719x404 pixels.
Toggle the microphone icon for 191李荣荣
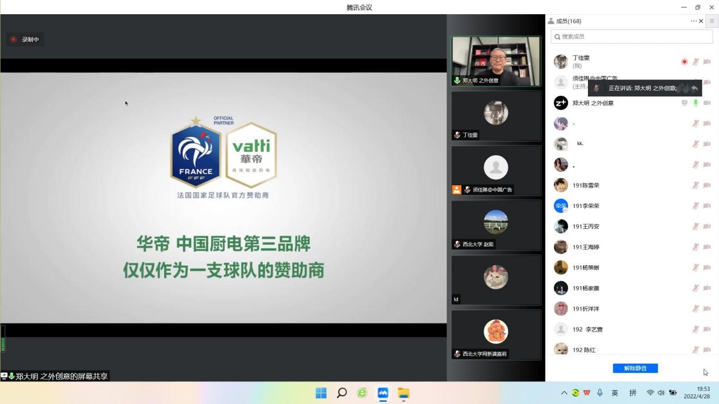(x=696, y=206)
